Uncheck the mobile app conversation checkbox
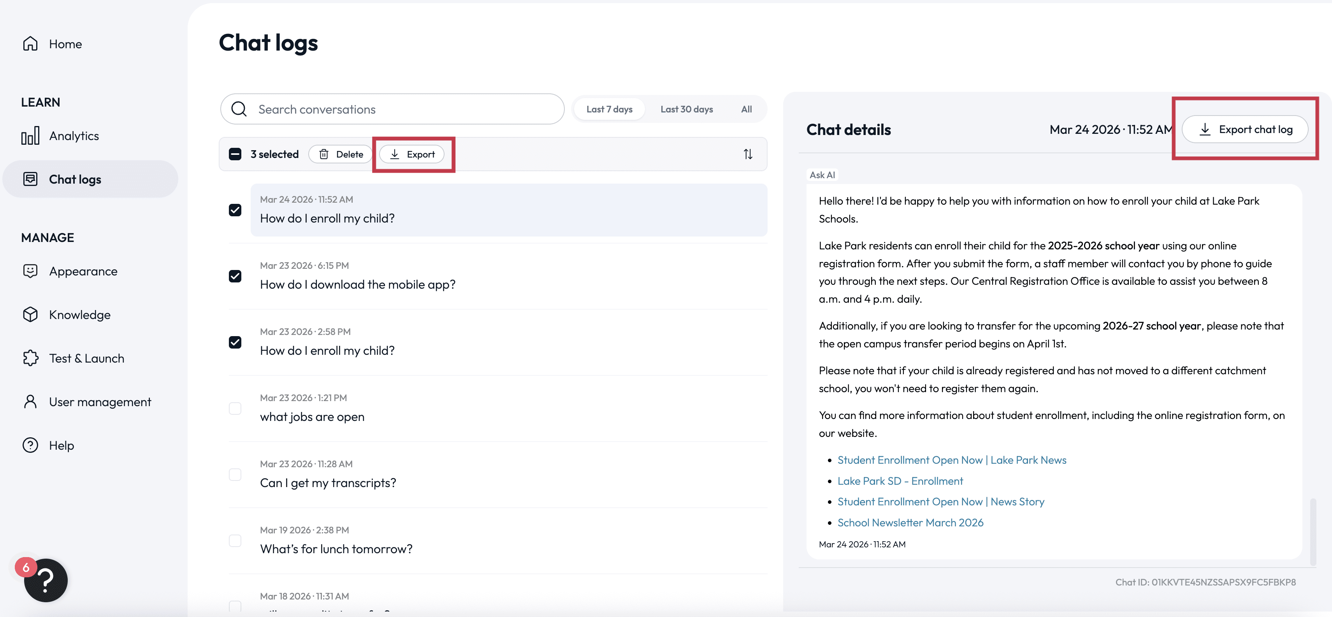Screen dimensions: 1332x617 coord(235,276)
